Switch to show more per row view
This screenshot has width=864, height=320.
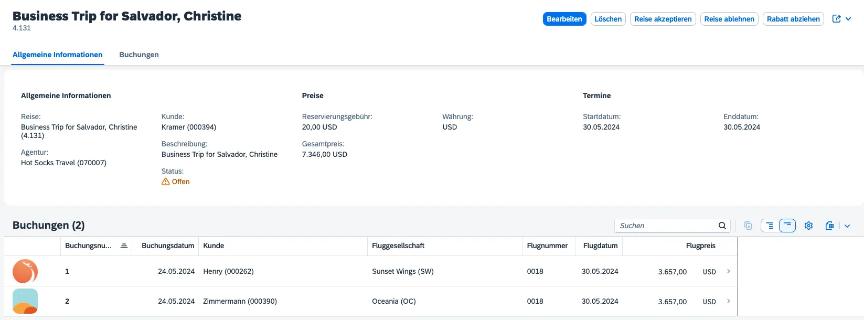769,226
